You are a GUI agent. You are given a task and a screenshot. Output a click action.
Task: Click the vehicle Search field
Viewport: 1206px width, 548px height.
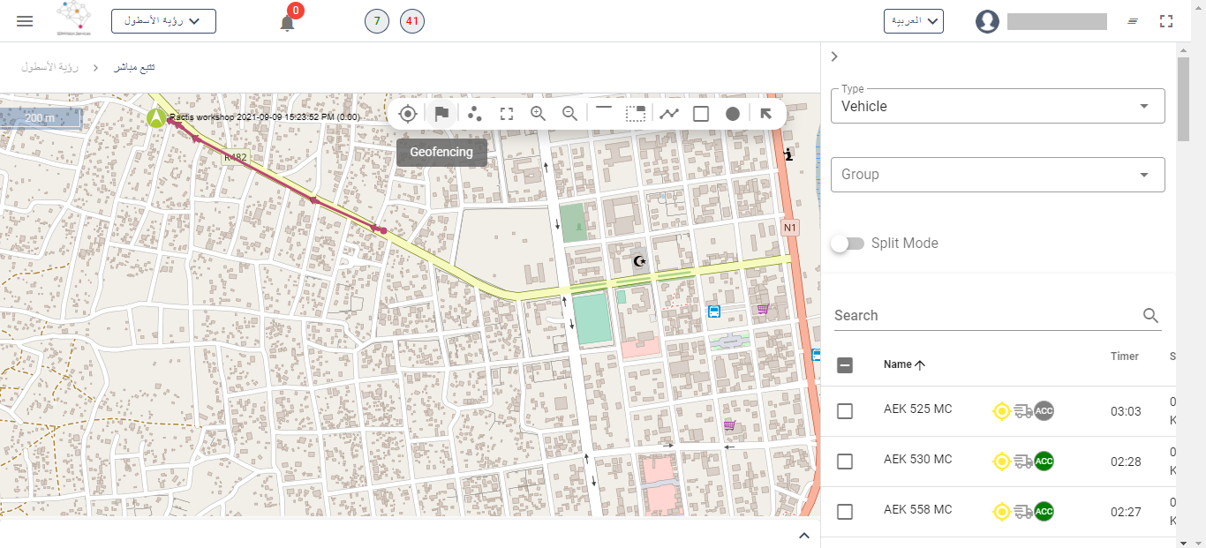[x=984, y=316]
